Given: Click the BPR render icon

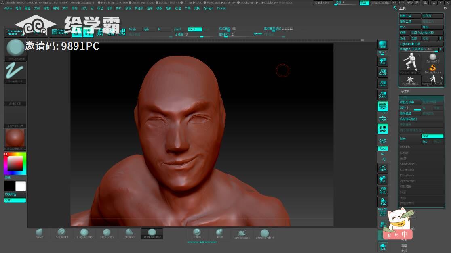Looking at the screenshot, I should pos(383,44).
